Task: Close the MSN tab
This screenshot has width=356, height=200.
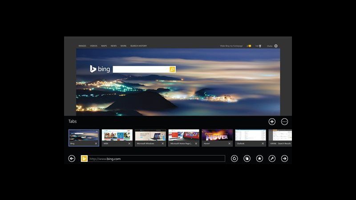Action: 129,144
